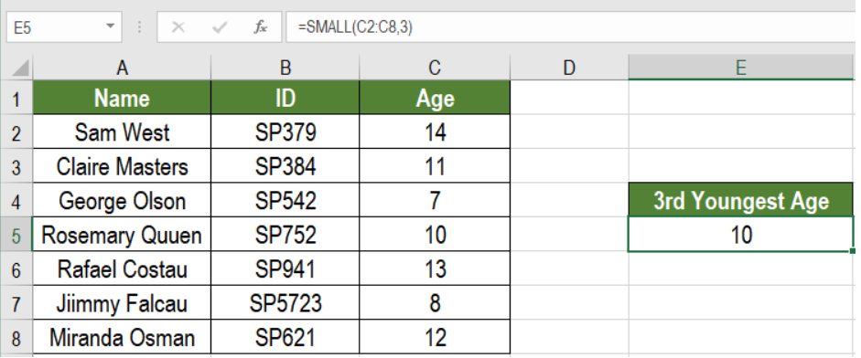Viewport: 861px width, 358px height.
Task: Select the cell containing Sam West
Action: 122,132
